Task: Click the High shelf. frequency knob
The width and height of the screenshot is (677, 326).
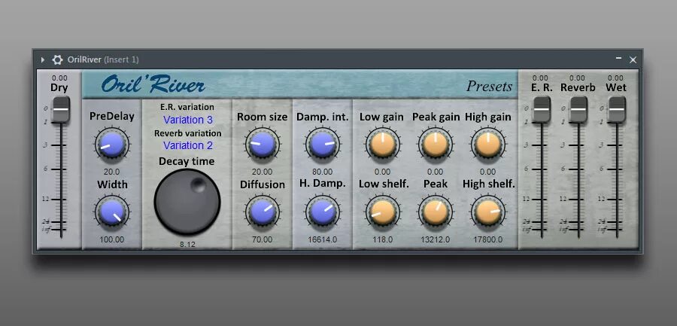Action: 488,212
